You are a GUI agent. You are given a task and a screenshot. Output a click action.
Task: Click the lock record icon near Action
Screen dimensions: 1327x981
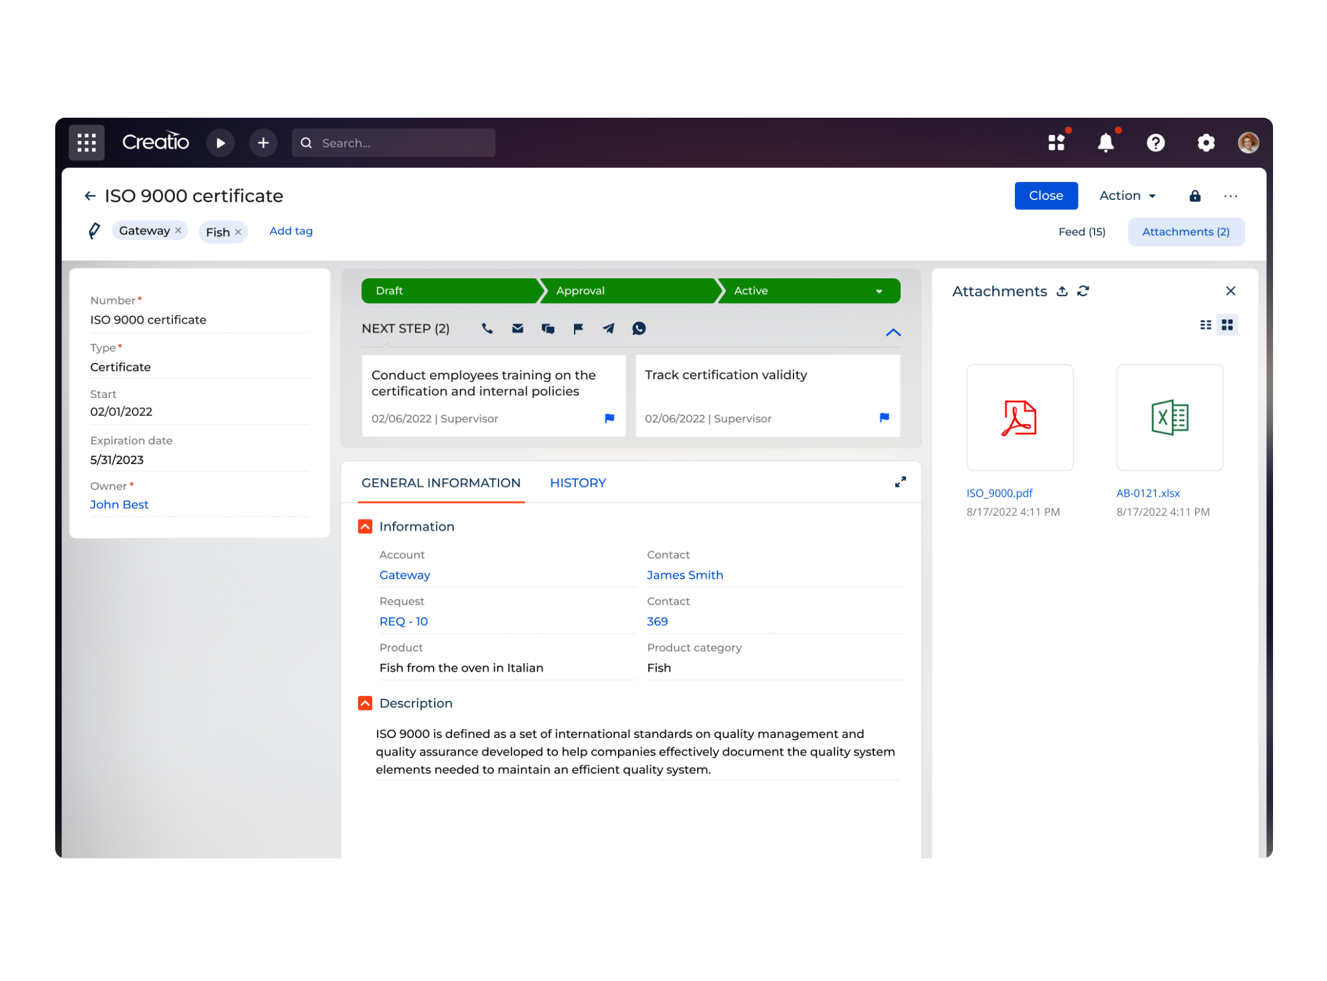1195,196
